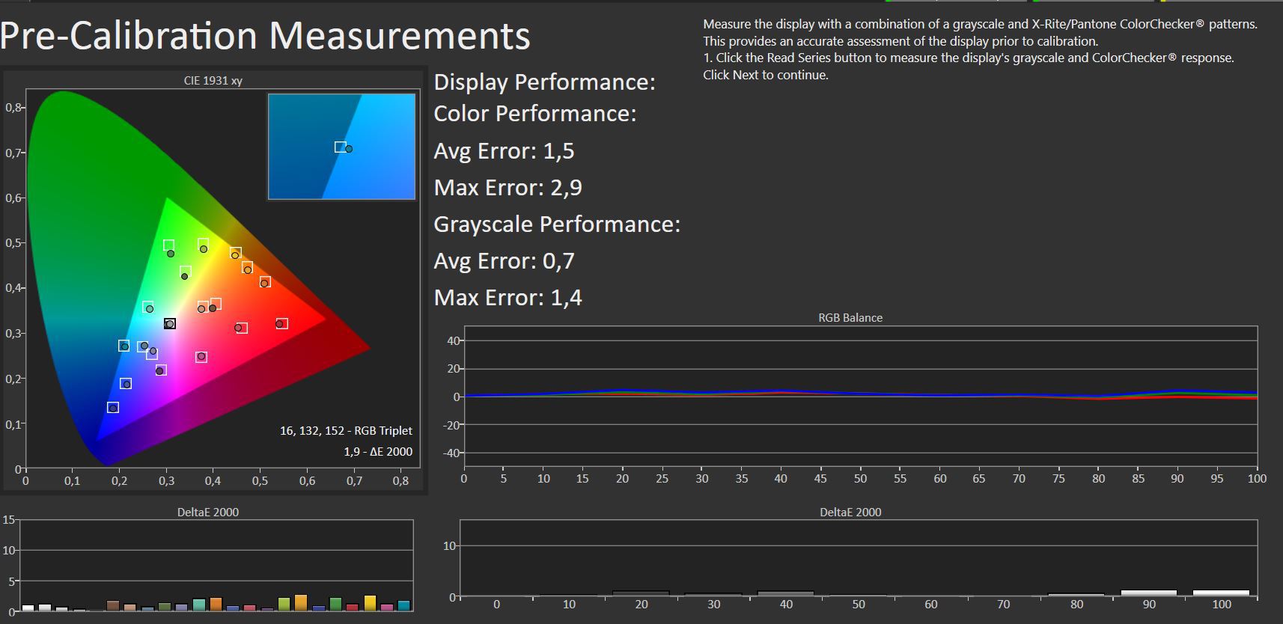
Task: Click the first white bar in ColorChecker DeltaE chart
Action: click(28, 608)
